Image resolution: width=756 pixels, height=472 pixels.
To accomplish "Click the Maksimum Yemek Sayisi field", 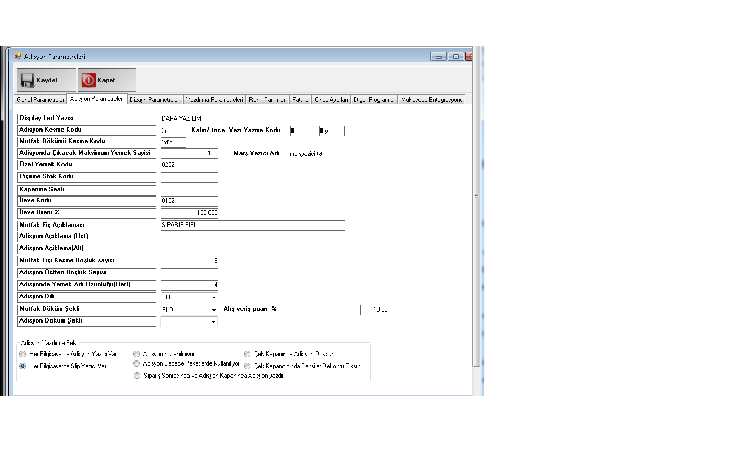I will 190,154.
